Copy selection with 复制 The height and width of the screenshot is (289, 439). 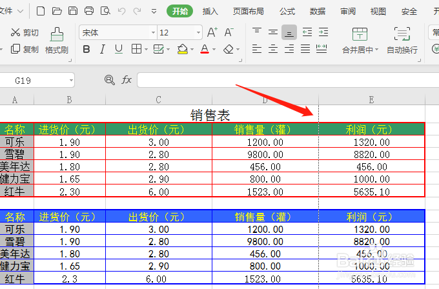(25, 49)
